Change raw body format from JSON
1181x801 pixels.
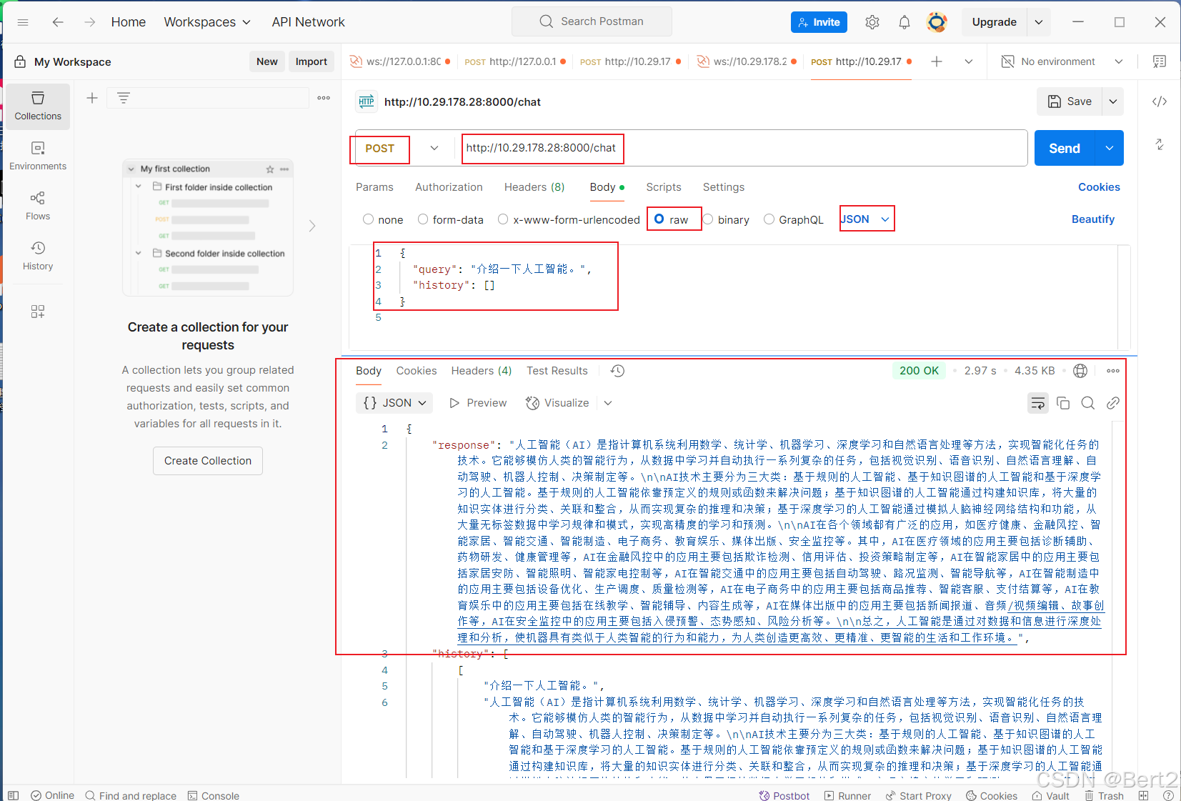866,219
